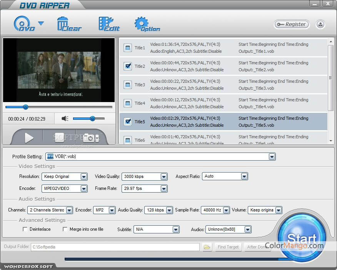
Task: Click the Register button
Action: tap(292, 24)
